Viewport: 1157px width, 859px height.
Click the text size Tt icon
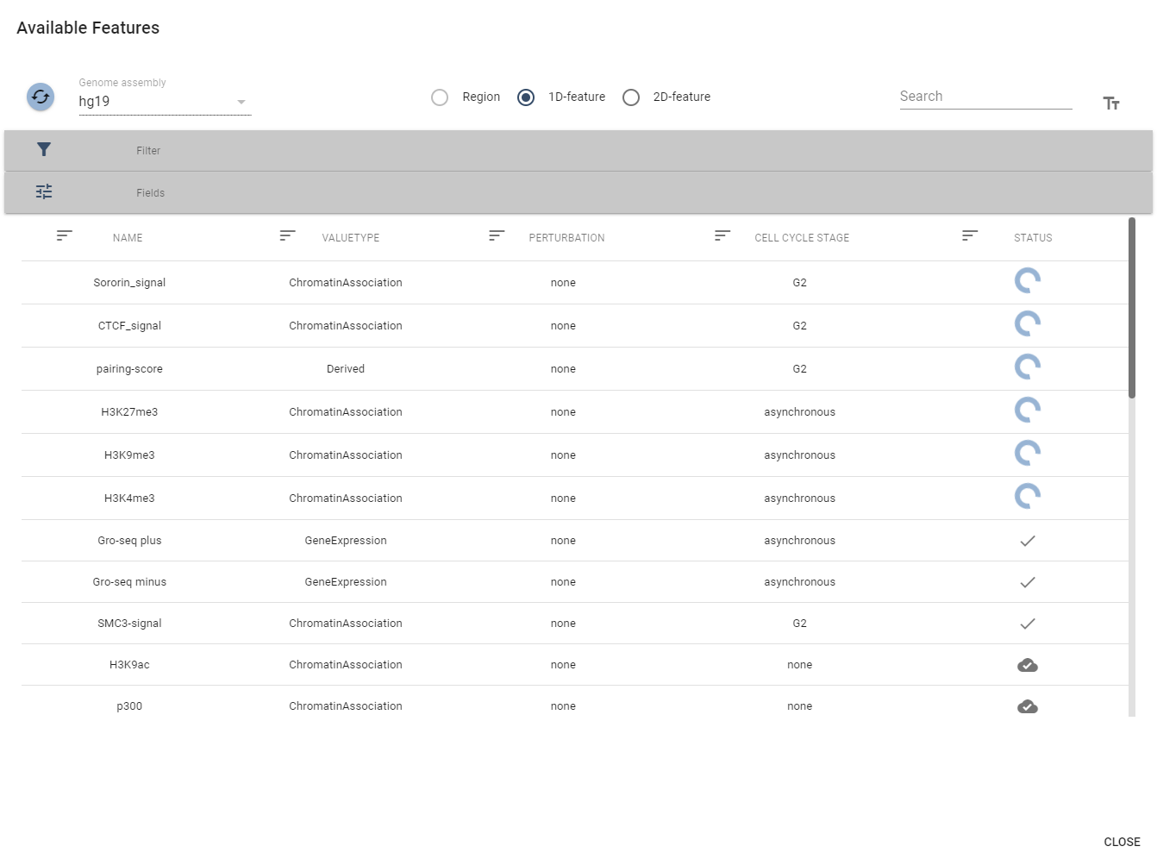(1111, 103)
